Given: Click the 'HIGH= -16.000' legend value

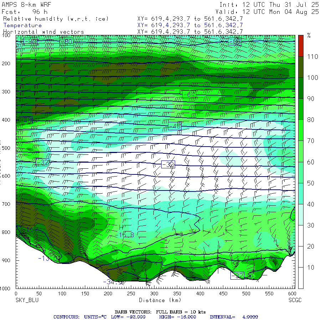Looking at the screenshot, I should pyautogui.click(x=178, y=317).
